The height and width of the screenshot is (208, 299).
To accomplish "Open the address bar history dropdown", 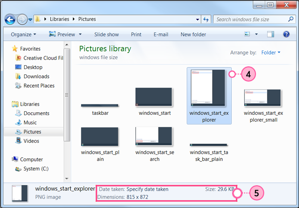I will click(x=198, y=19).
